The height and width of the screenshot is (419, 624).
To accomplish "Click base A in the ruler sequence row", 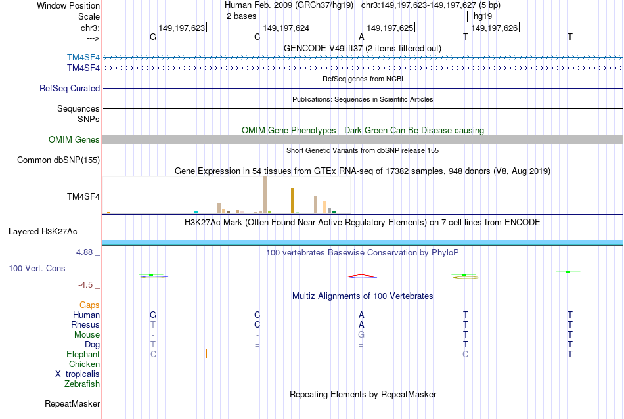I will pos(361,37).
